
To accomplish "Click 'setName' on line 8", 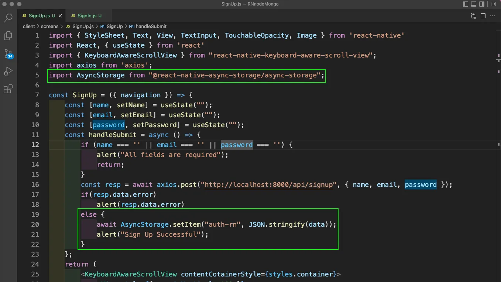I will (x=131, y=105).
